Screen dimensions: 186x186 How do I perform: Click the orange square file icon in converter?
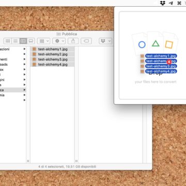pyautogui.click(x=169, y=44)
